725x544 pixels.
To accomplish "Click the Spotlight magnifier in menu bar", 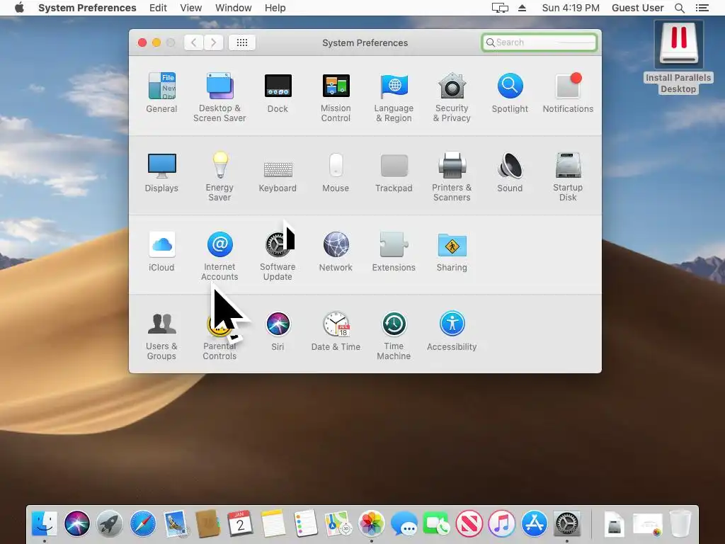I will pyautogui.click(x=679, y=8).
